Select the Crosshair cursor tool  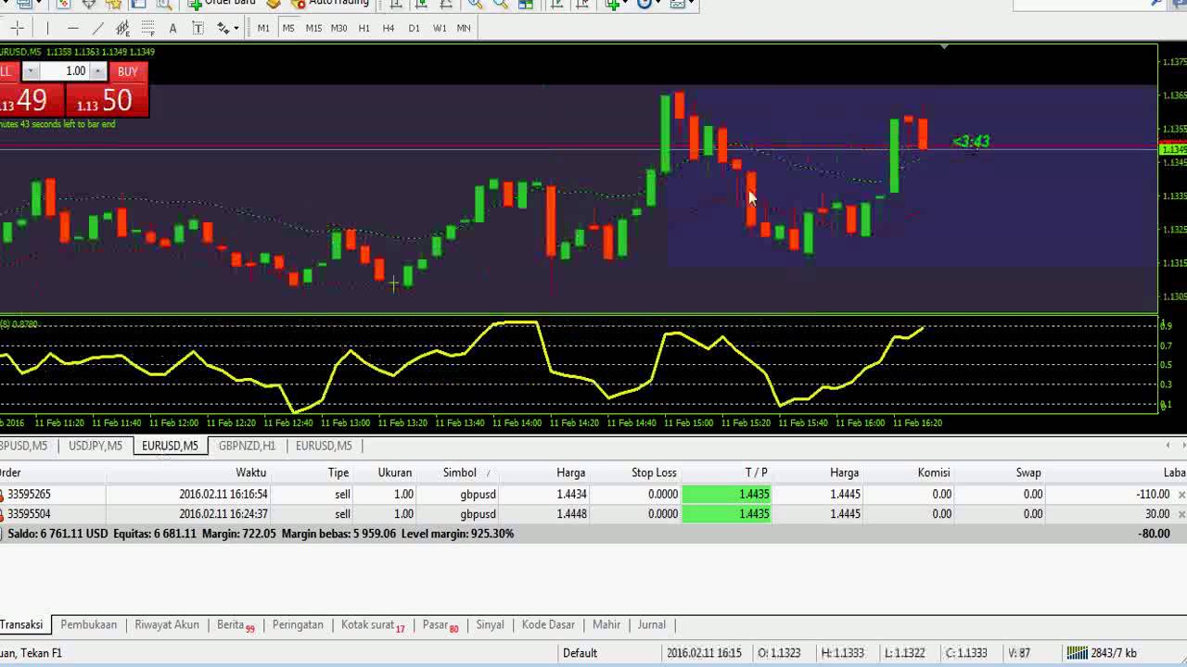[17, 29]
